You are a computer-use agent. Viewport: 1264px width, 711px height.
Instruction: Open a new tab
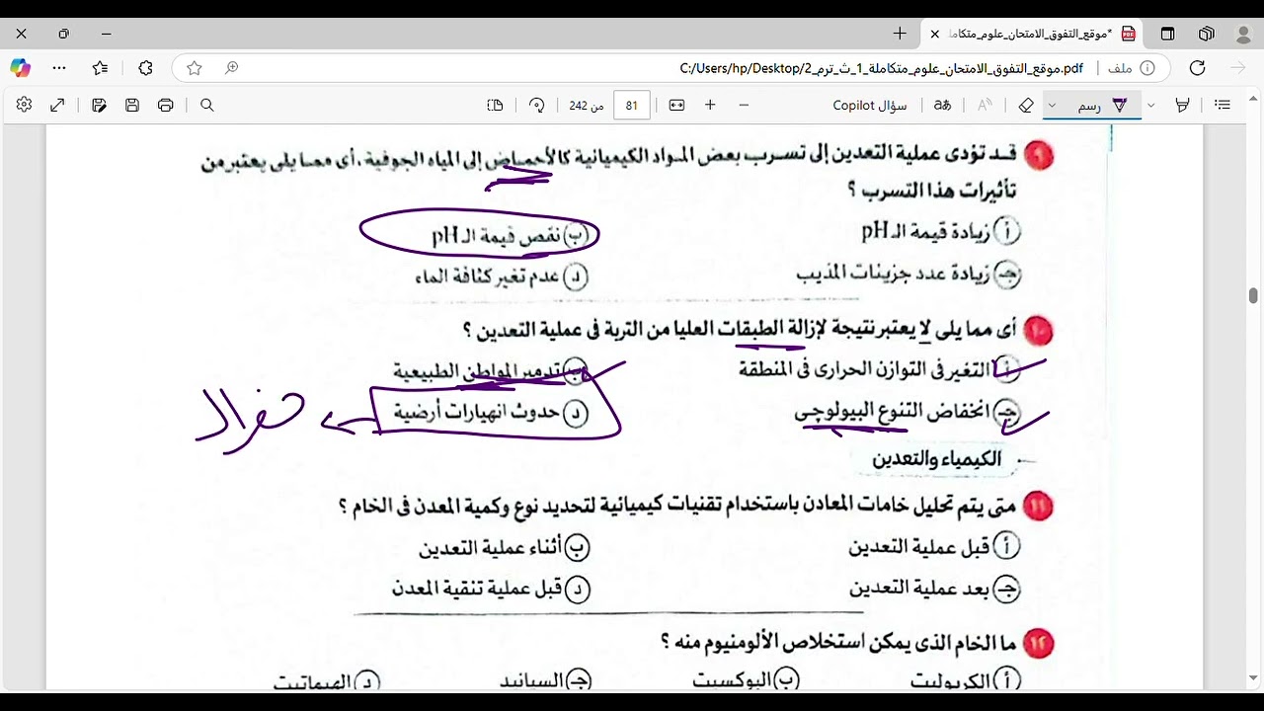(x=900, y=34)
